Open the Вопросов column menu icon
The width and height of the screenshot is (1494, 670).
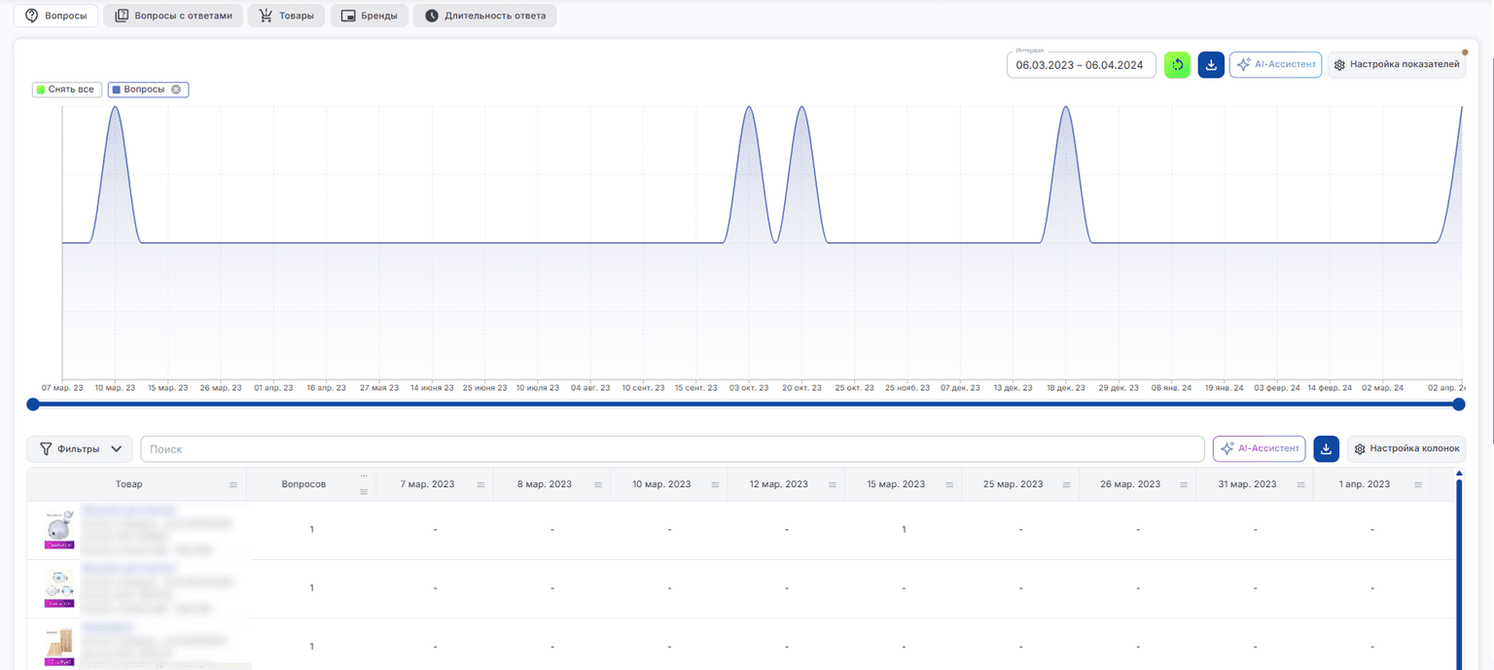pos(364,491)
